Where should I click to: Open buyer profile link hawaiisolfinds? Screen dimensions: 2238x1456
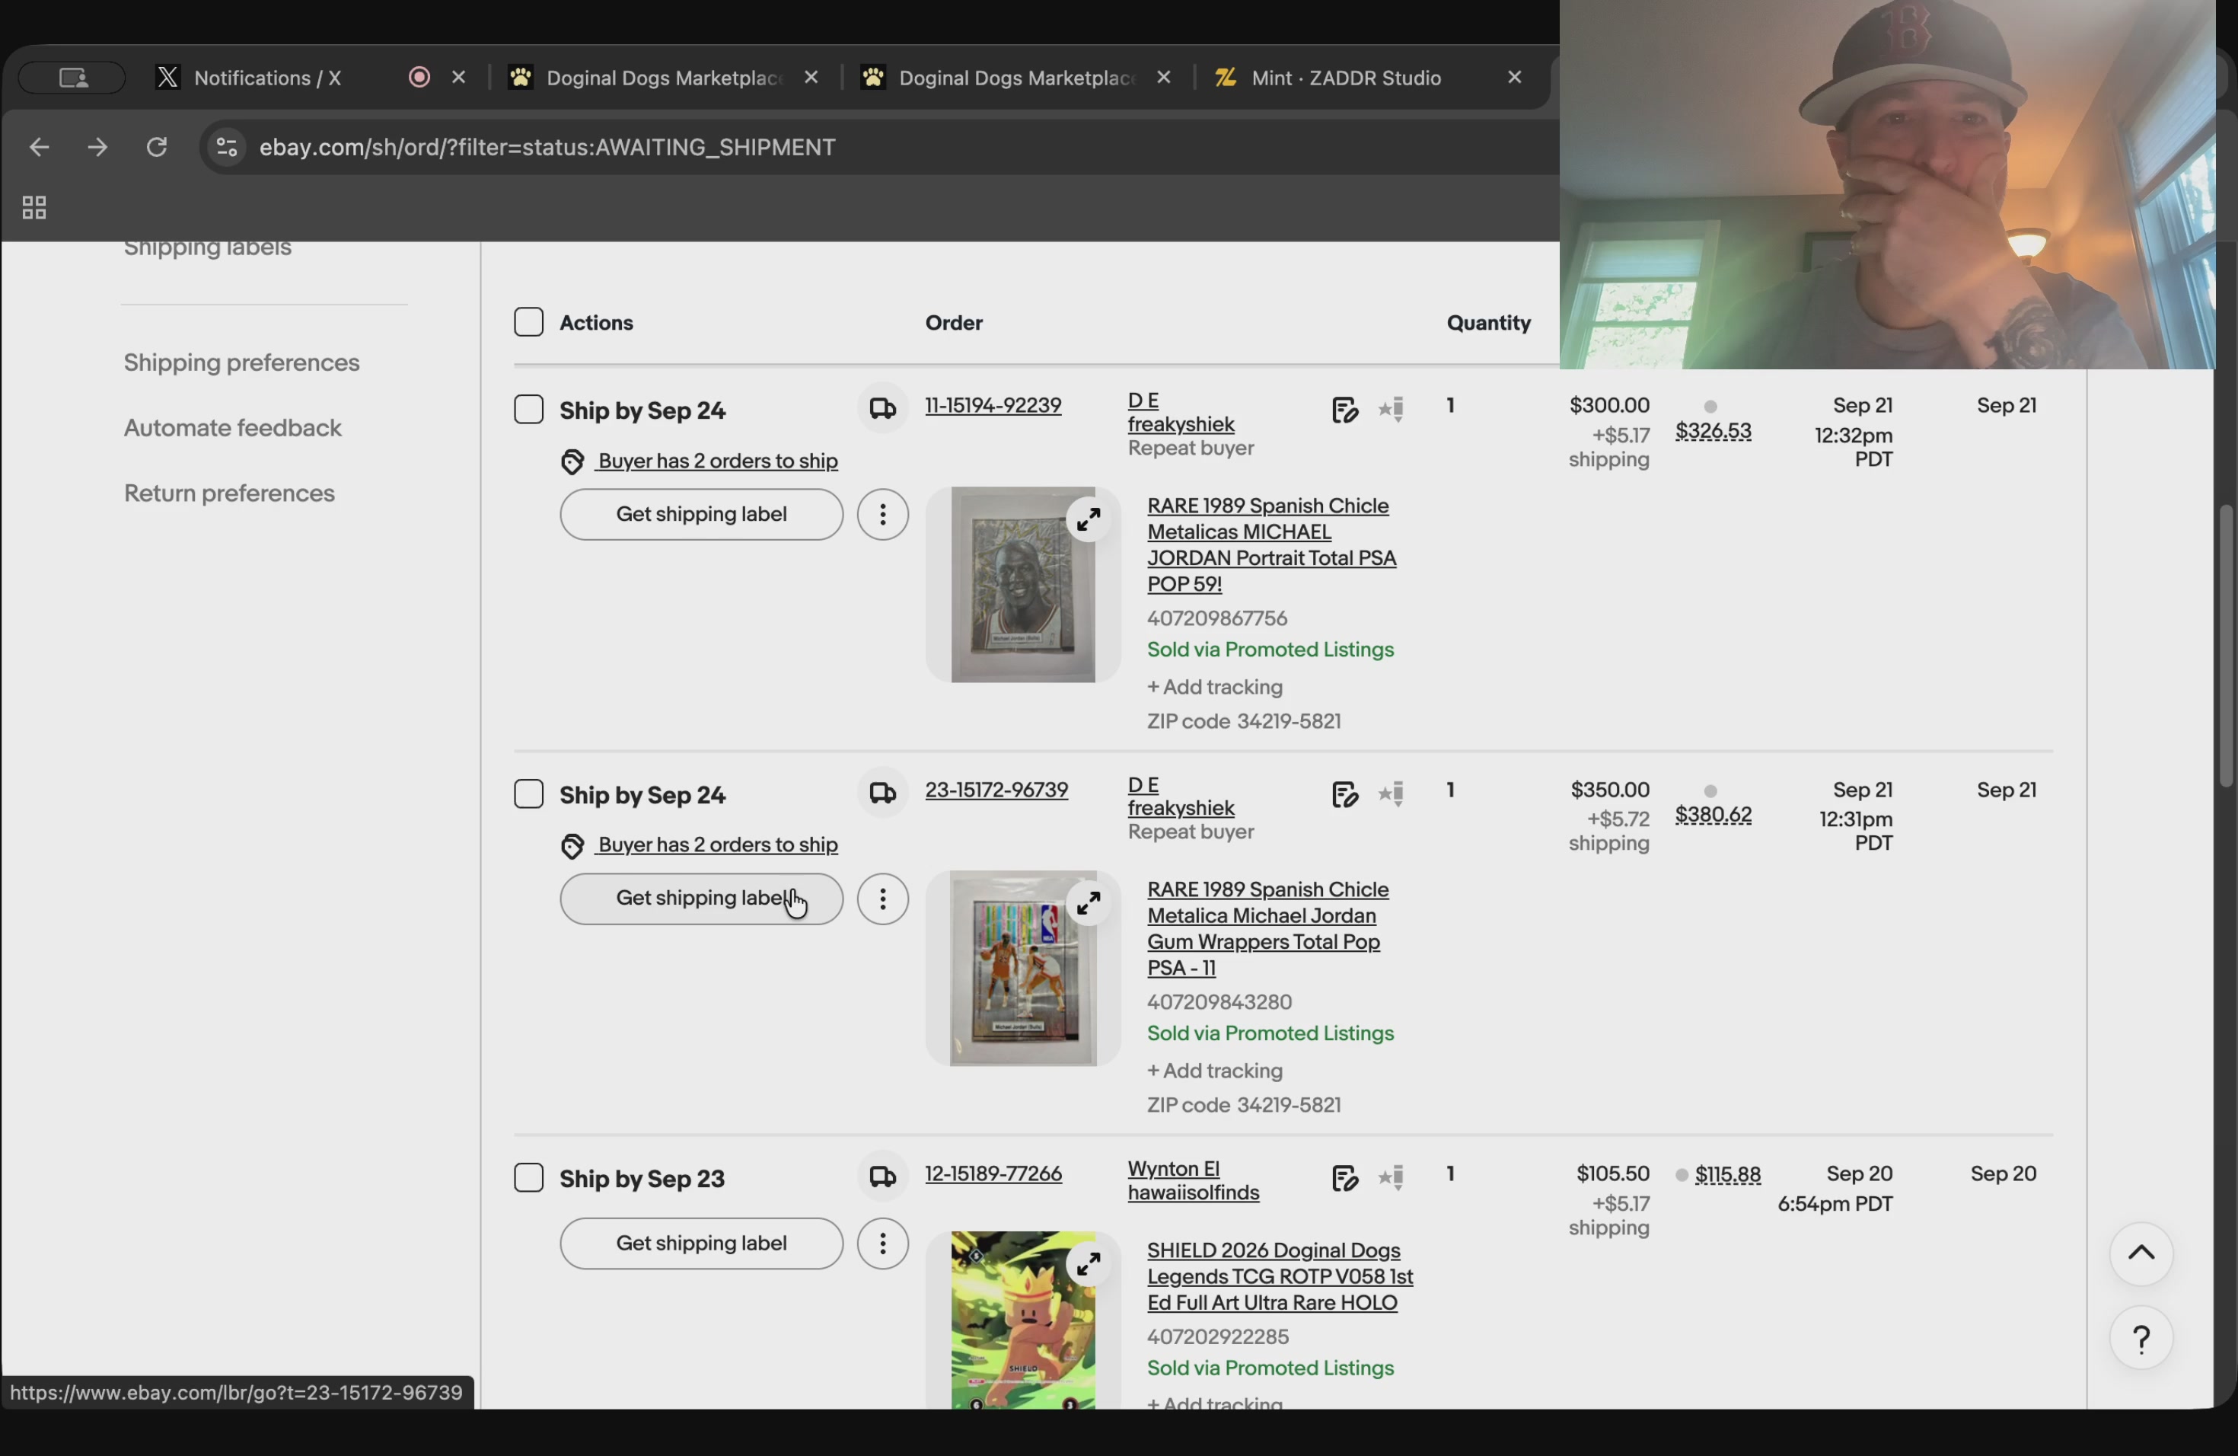[x=1194, y=1193]
